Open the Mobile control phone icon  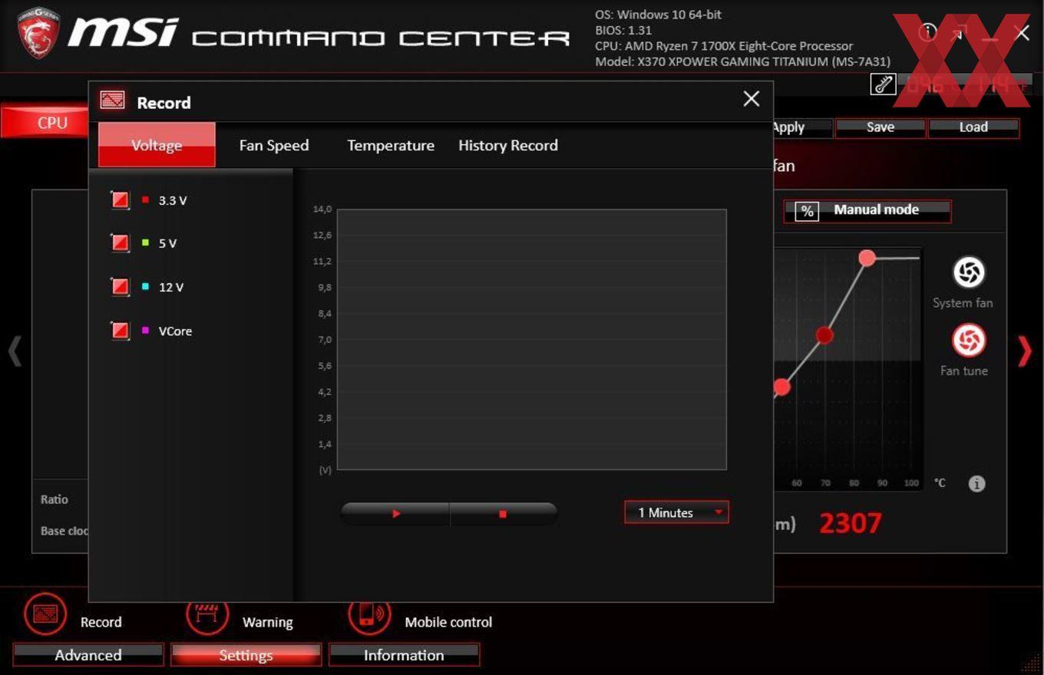[x=369, y=616]
